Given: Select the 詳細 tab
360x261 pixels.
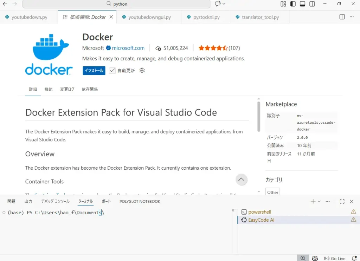Looking at the screenshot, I should (33, 89).
